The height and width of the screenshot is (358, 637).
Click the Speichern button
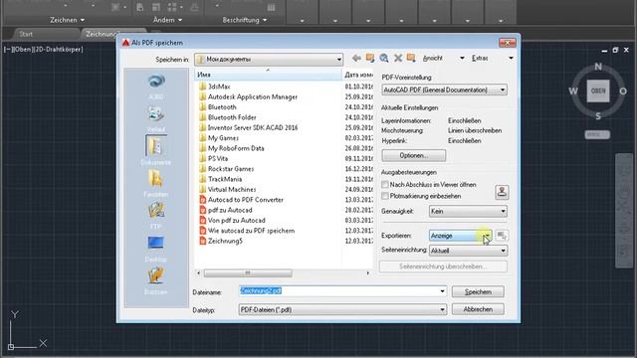pos(478,291)
